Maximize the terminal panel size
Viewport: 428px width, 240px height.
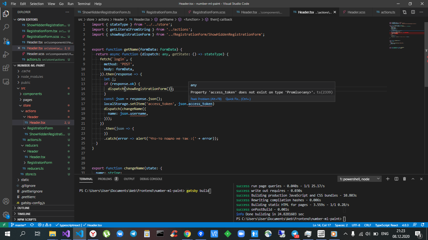pos(413,179)
